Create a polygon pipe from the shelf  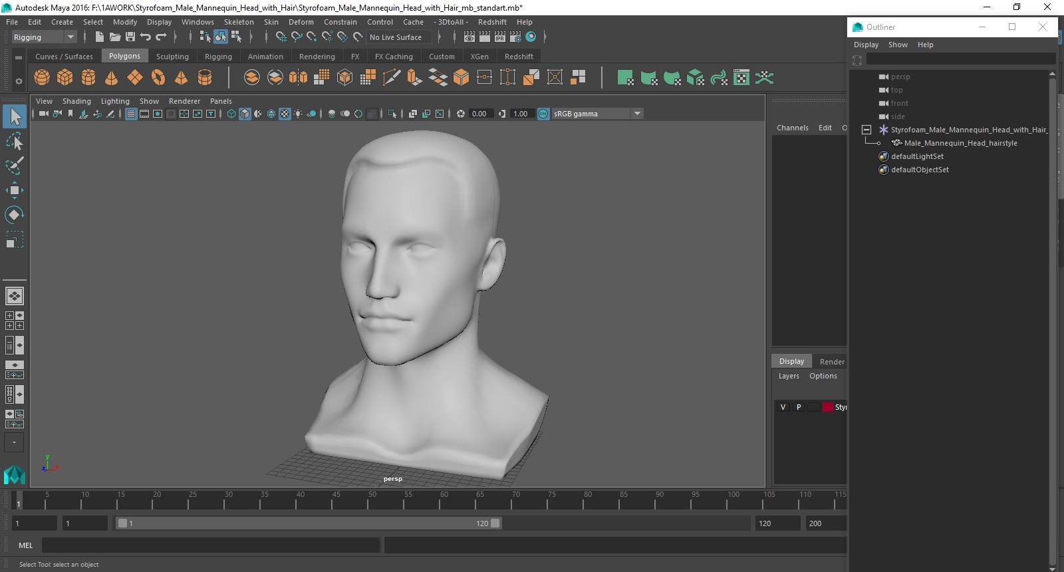click(205, 78)
